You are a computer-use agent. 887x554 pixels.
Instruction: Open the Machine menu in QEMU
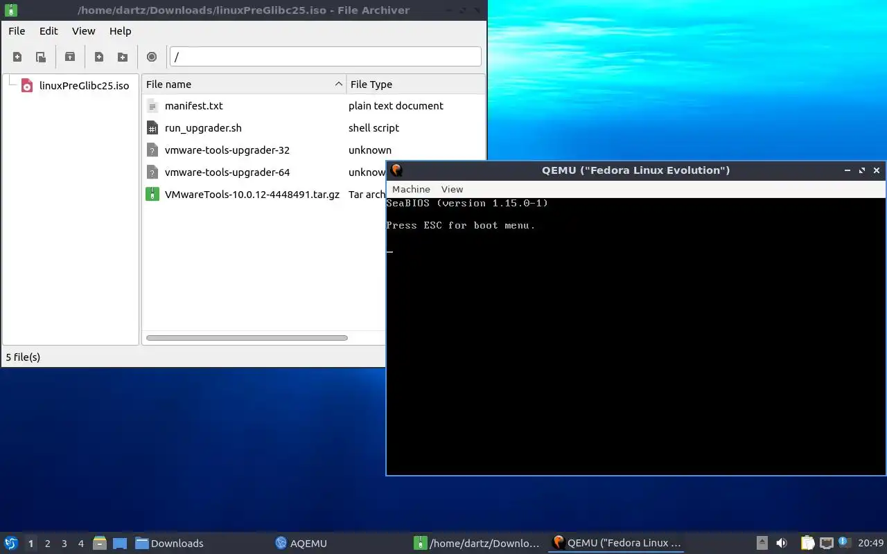411,189
